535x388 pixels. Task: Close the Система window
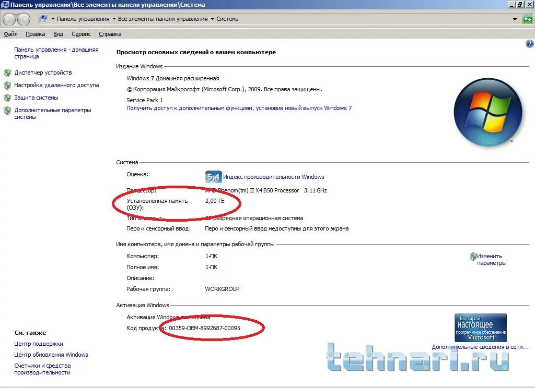pyautogui.click(x=529, y=4)
